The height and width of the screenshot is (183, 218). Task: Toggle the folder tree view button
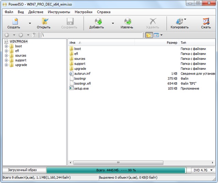pos(149,35)
